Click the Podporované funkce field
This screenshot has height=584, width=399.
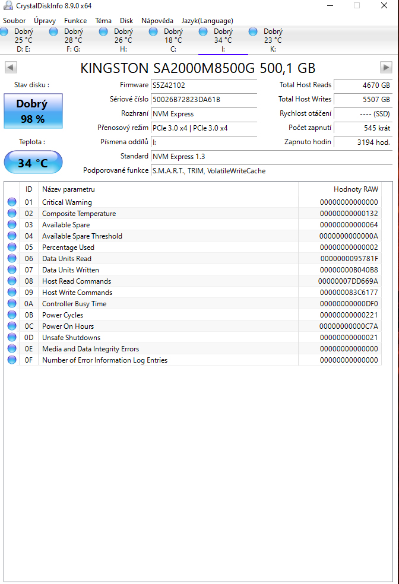[x=271, y=171]
